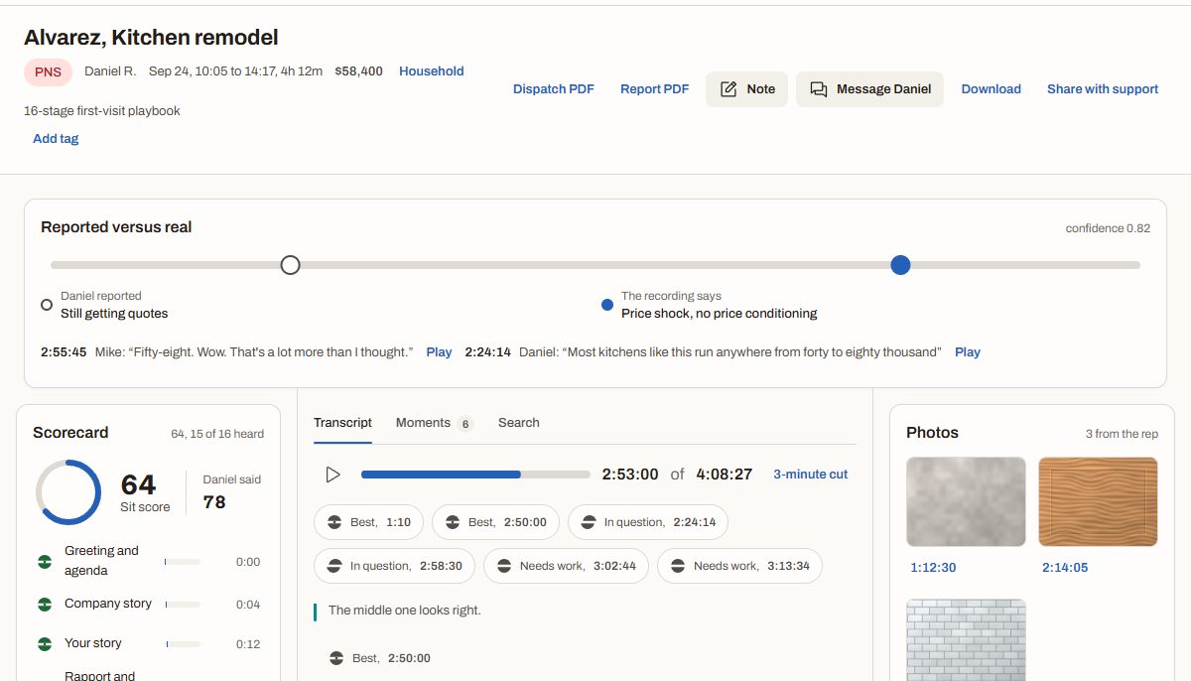Open the grey concrete photo thumbnail
This screenshot has width=1191, height=681.
click(x=966, y=501)
